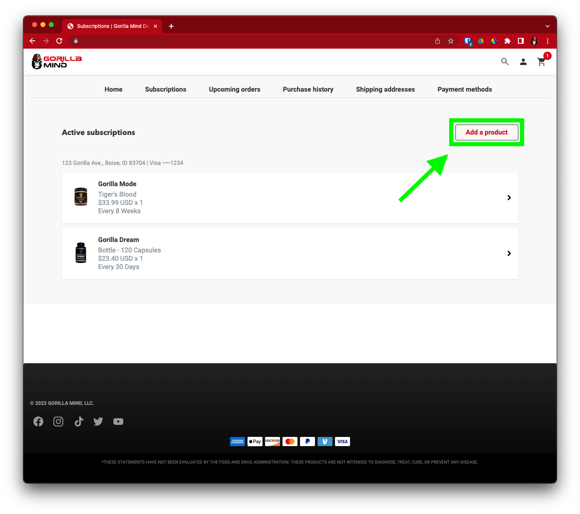Open the account profile icon

tap(523, 62)
